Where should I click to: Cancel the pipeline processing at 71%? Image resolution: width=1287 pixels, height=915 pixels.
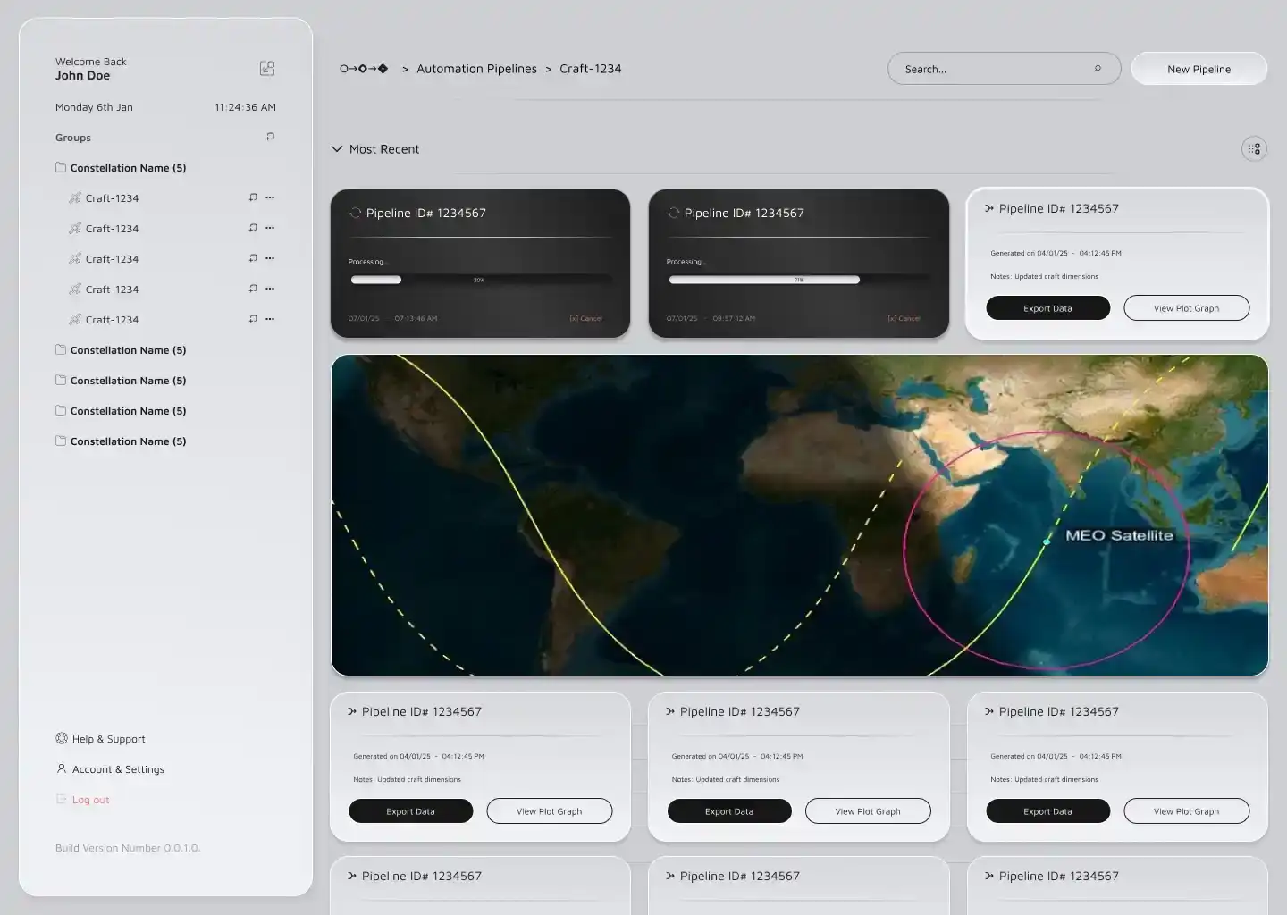click(904, 318)
